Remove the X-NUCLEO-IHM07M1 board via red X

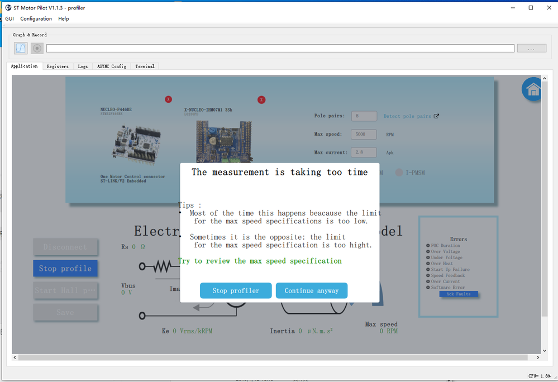(261, 99)
